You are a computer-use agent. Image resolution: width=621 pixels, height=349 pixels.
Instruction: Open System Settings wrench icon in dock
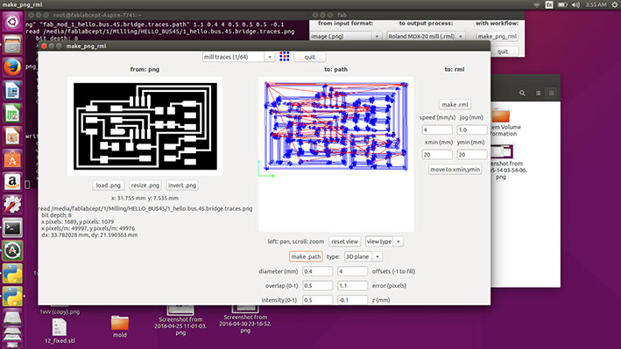(x=12, y=205)
